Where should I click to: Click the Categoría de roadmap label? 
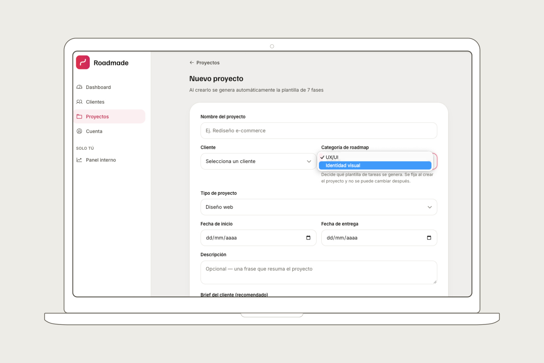[345, 147]
